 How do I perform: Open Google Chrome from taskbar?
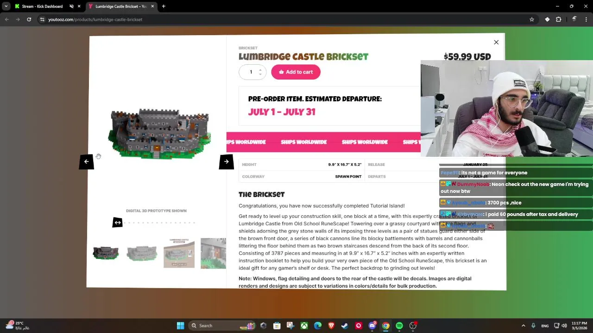385,326
